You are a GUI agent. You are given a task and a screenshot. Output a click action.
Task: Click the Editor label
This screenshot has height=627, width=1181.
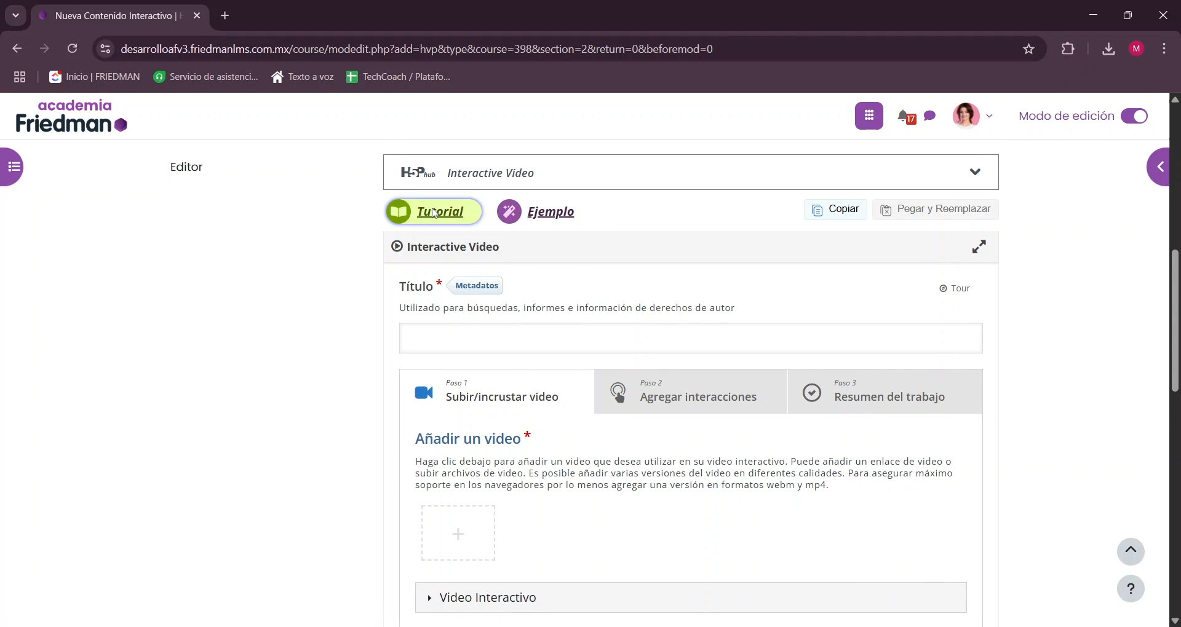click(186, 167)
